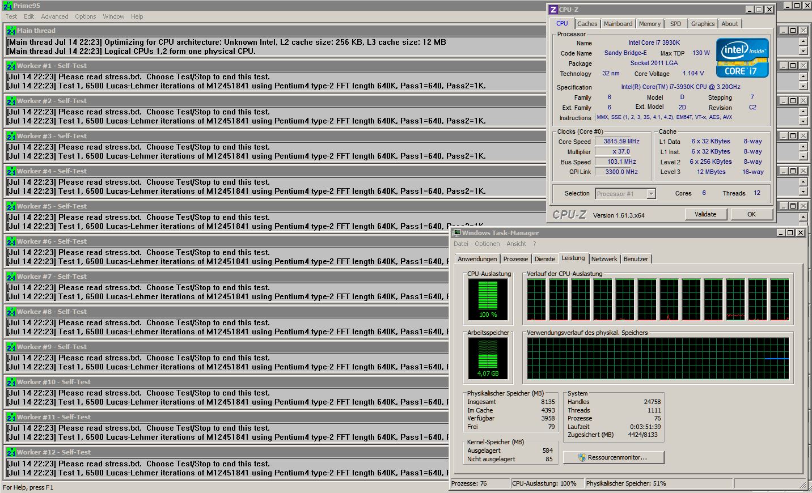Click the Worker #3 Self-Test window icon

[11, 136]
